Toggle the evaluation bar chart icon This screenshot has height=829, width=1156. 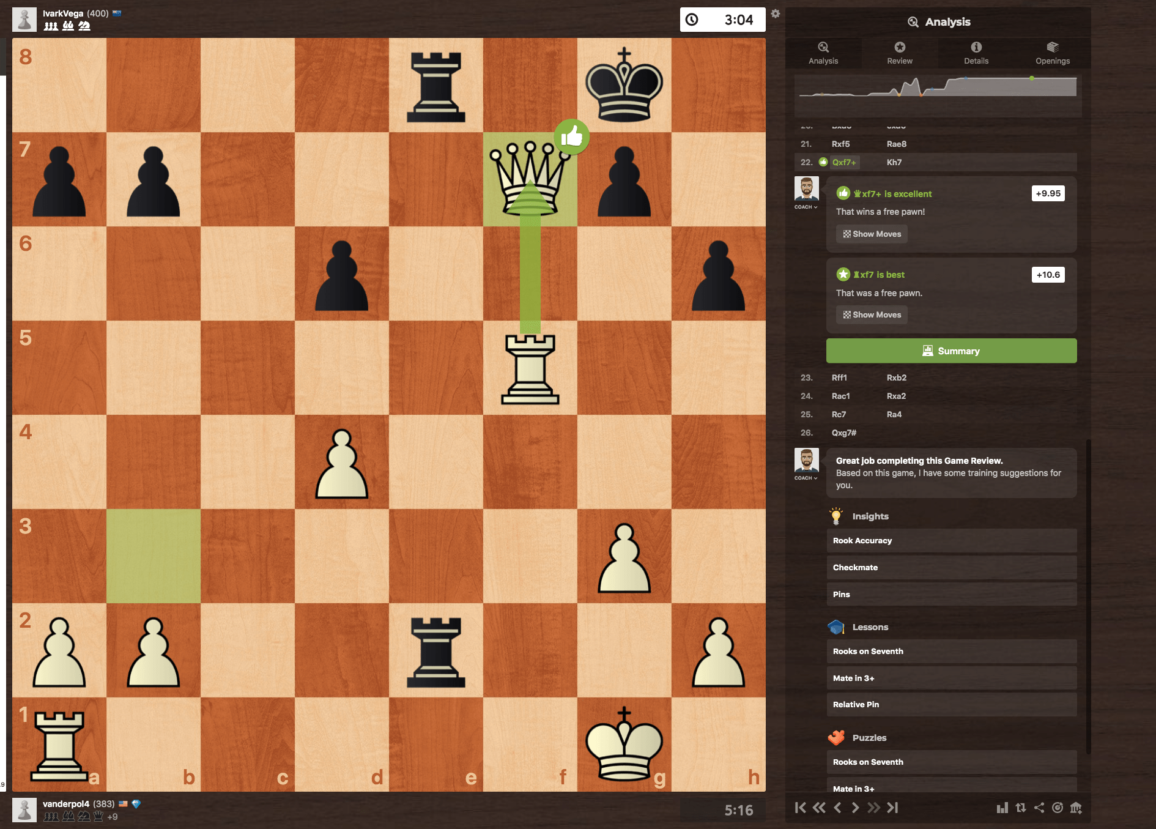(1003, 808)
